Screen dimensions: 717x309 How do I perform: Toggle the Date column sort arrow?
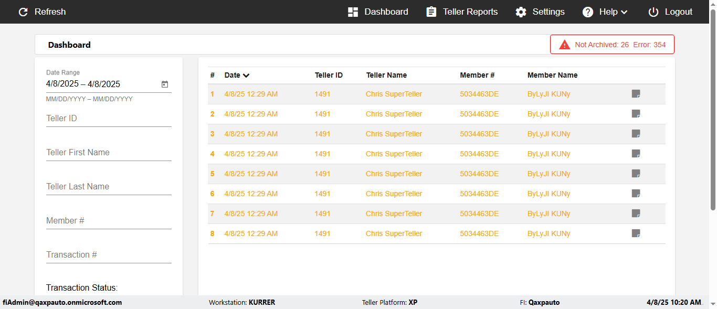pos(246,76)
